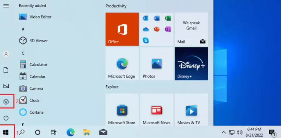Click the network icon in system tray

click(x=231, y=133)
